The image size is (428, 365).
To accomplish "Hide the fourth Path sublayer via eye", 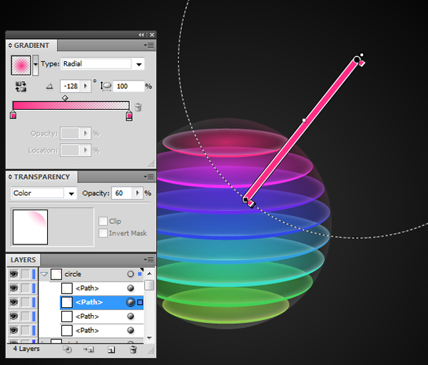I will click(x=14, y=331).
